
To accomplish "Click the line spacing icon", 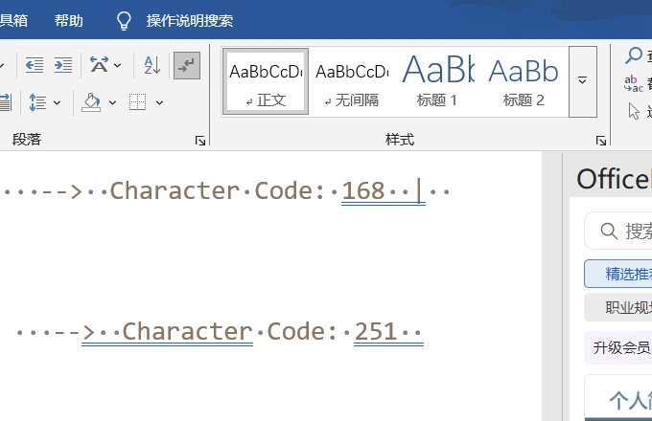I will [37, 102].
